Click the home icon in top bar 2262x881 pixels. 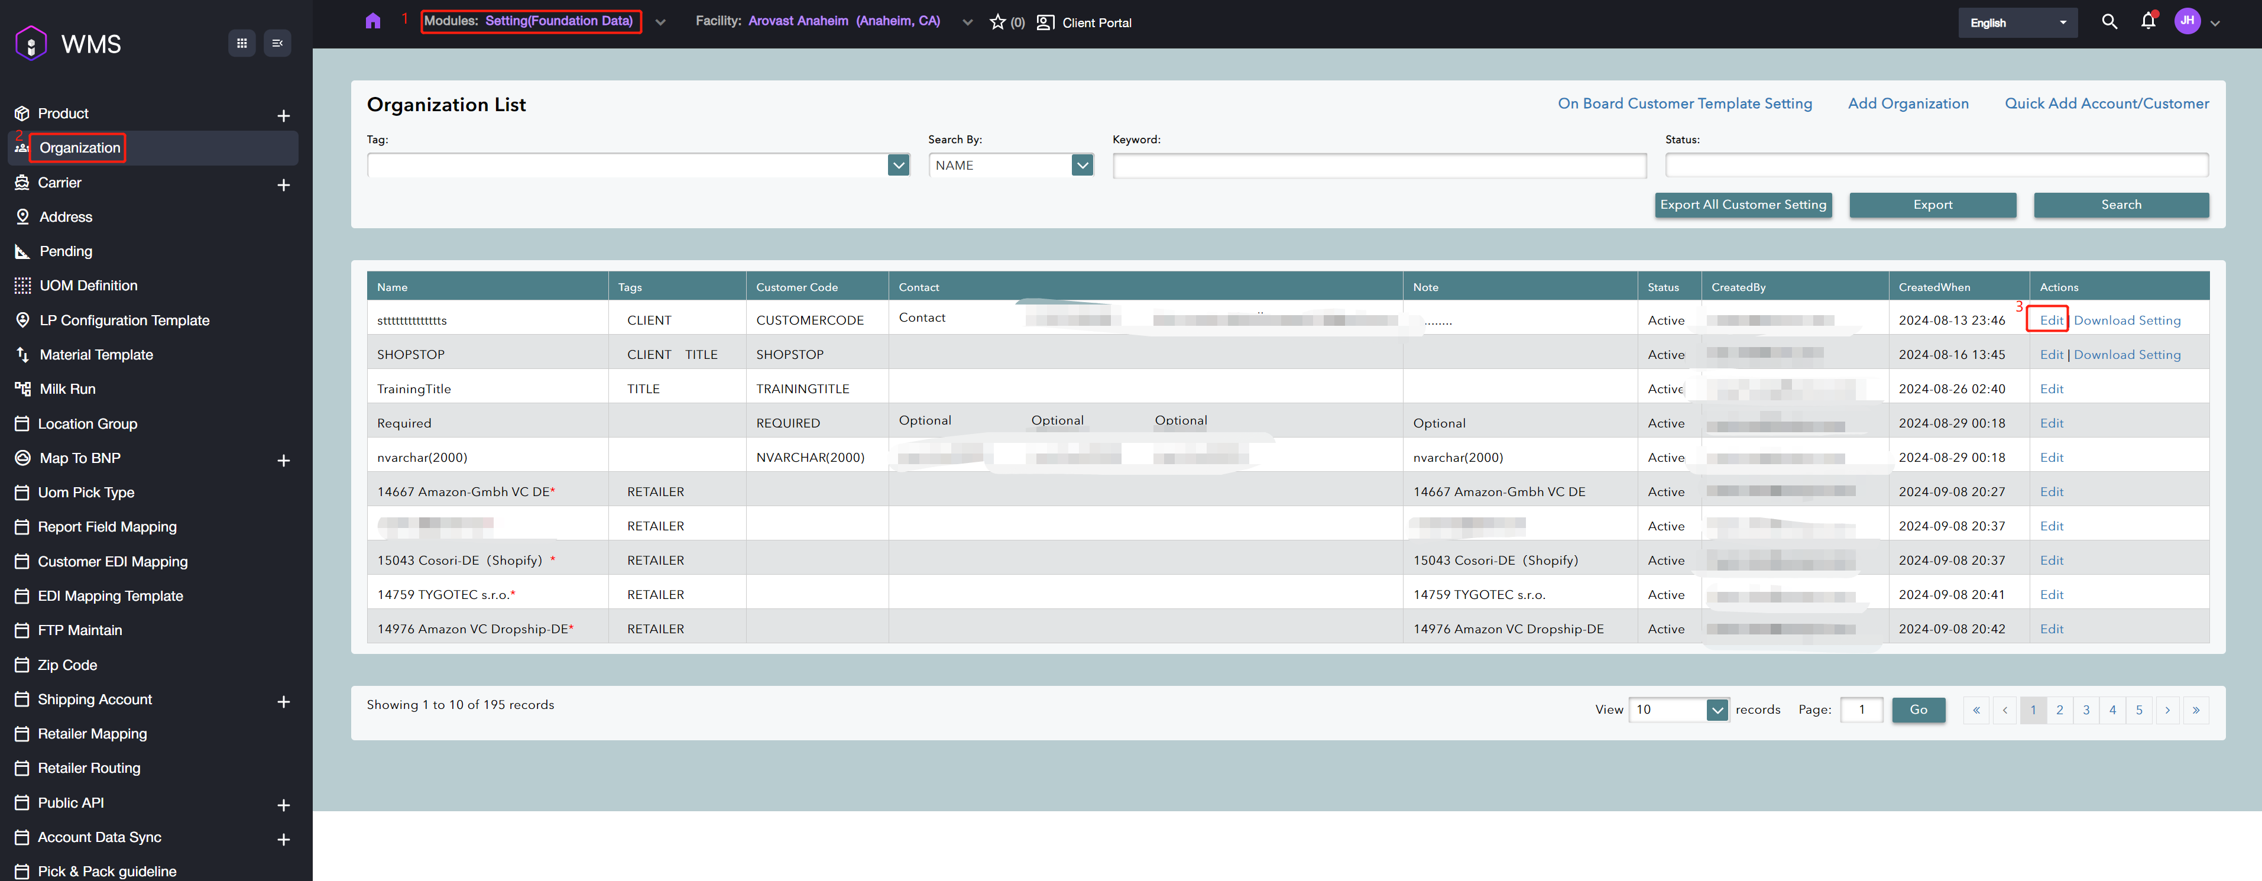click(x=372, y=21)
